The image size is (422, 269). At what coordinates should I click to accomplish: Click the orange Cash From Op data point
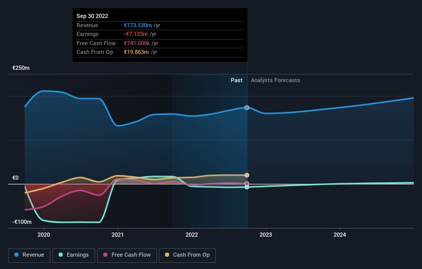click(247, 175)
